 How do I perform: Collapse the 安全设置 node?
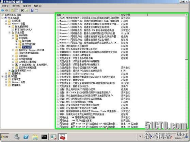point(10,33)
